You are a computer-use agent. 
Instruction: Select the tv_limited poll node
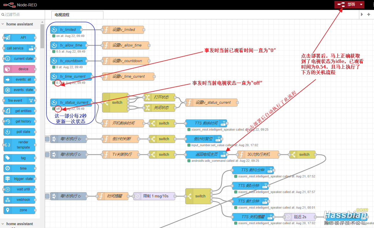pyautogui.click(x=65, y=29)
